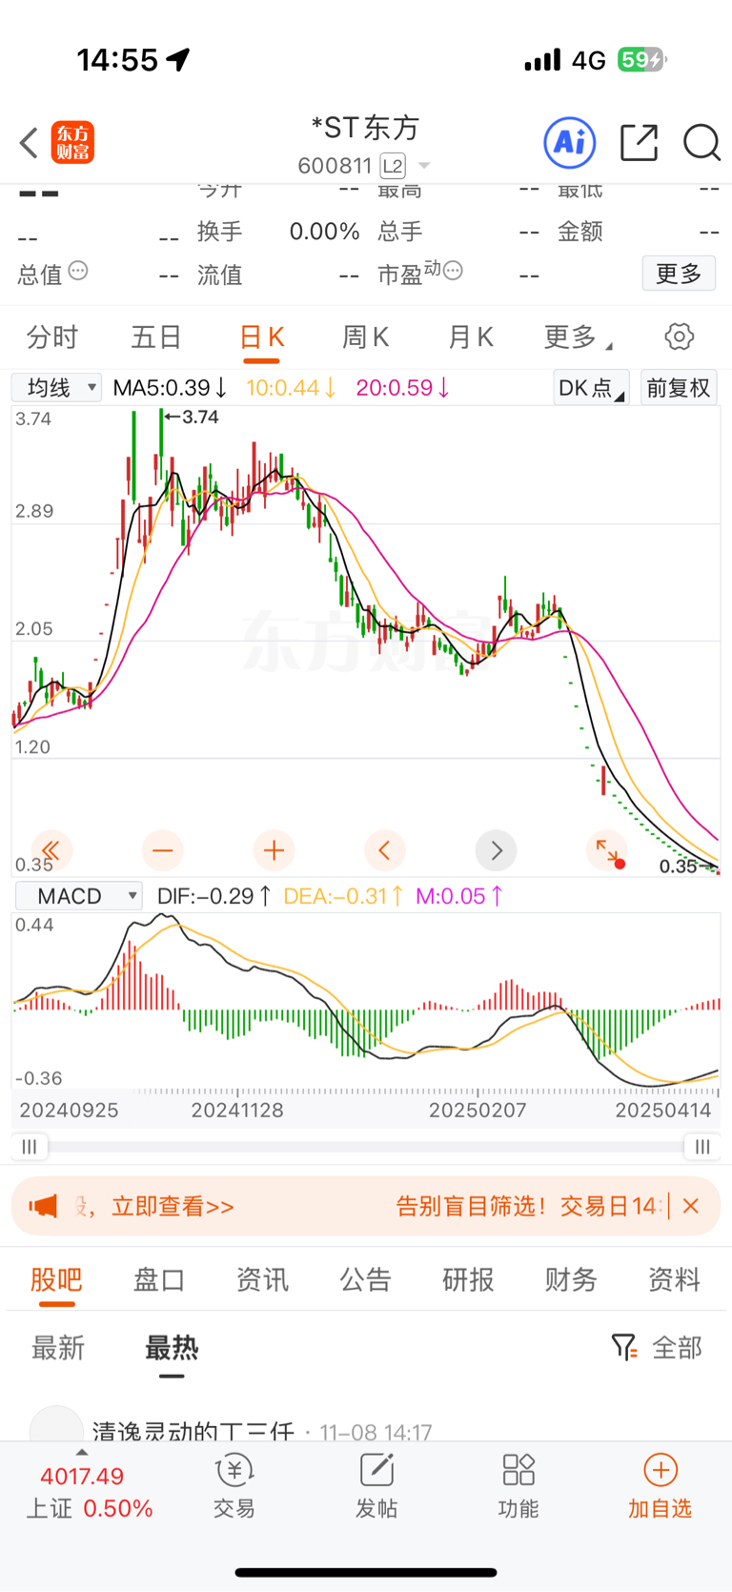Tap the 市盈 info icon

tap(454, 271)
